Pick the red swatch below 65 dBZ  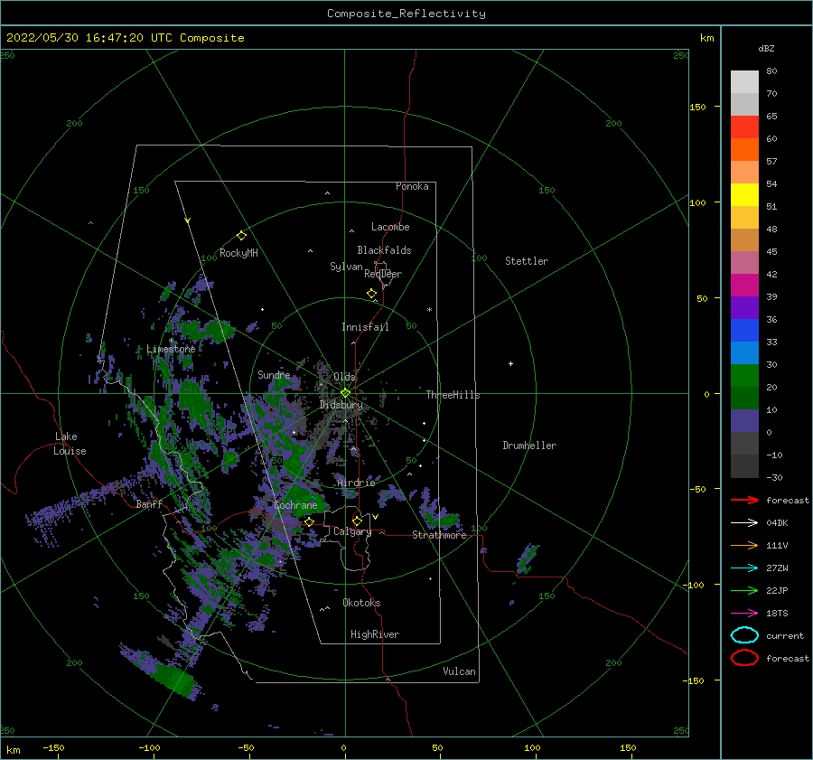click(x=744, y=127)
